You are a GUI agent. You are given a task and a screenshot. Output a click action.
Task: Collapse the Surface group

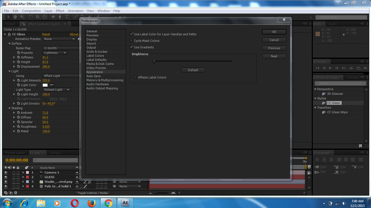click(x=10, y=43)
